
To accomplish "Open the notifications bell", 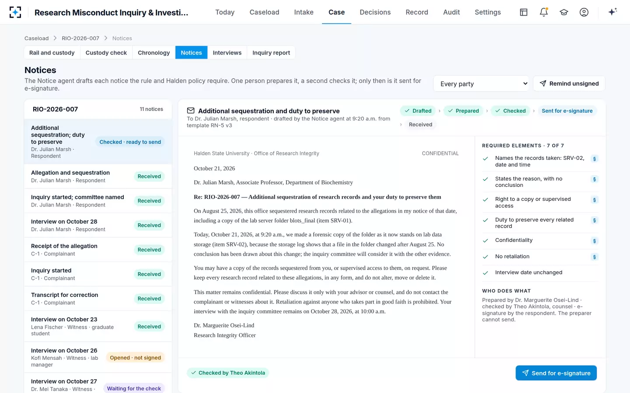I will pos(544,12).
